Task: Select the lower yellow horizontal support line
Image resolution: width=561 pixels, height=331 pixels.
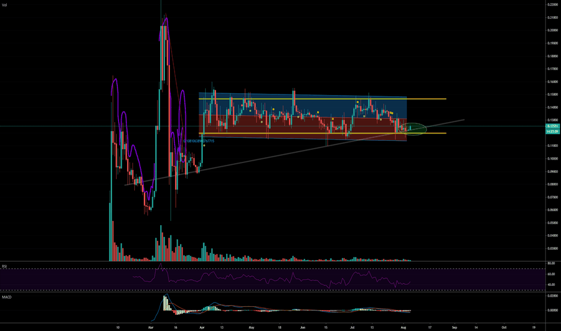Action: pyautogui.click(x=323, y=133)
